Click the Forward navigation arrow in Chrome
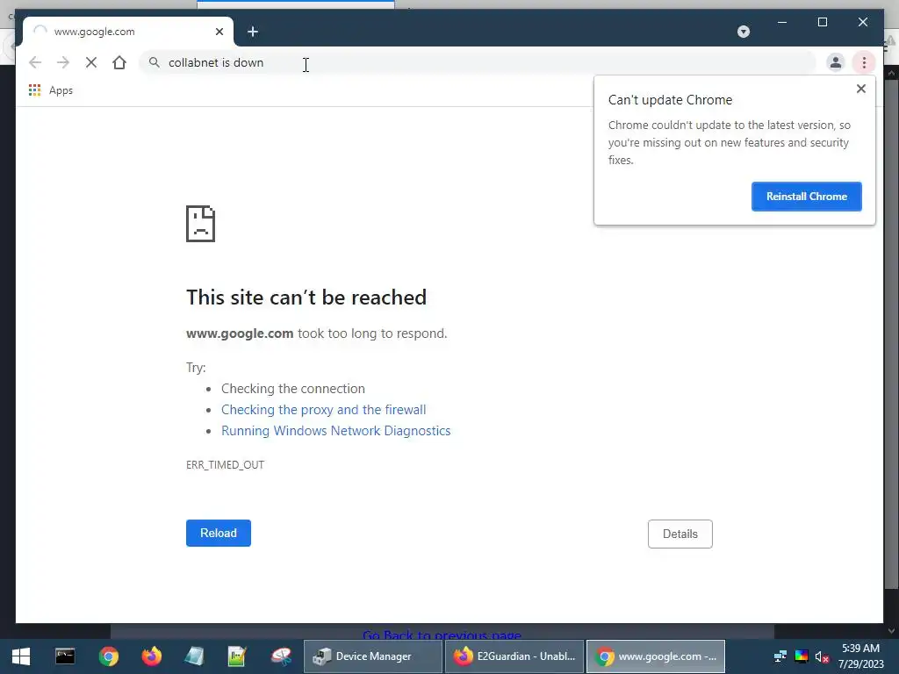 click(x=63, y=62)
